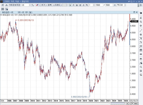
Task: Open the four-pane chart layout icon
Action: (x=3, y=9)
